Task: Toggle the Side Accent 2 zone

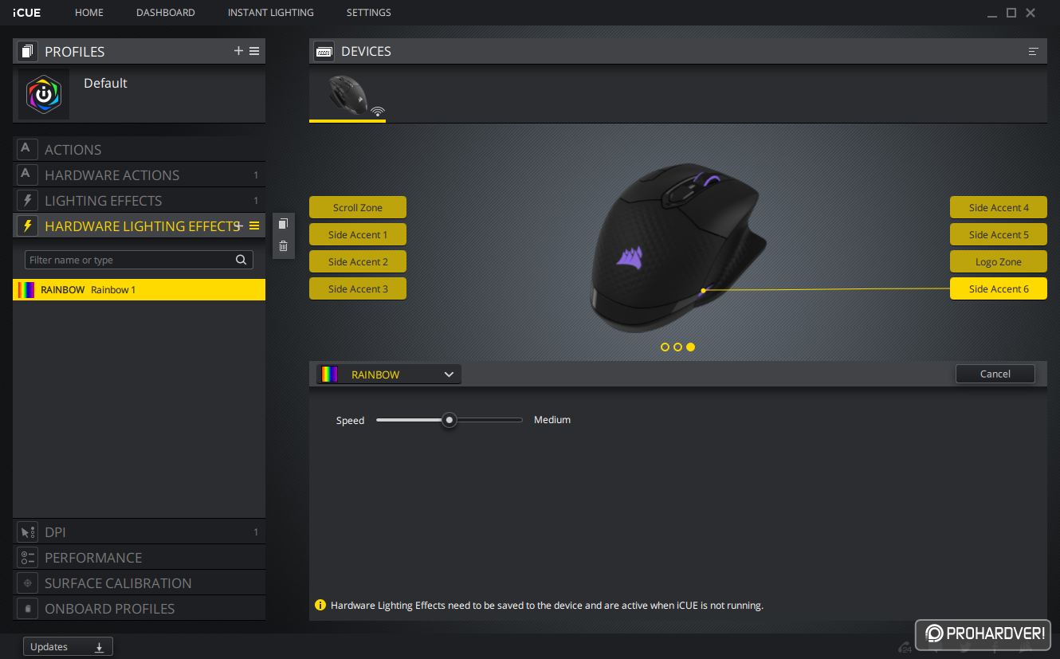Action: [358, 261]
